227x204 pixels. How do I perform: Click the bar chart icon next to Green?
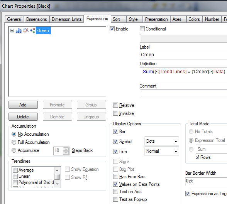[x=19, y=30]
